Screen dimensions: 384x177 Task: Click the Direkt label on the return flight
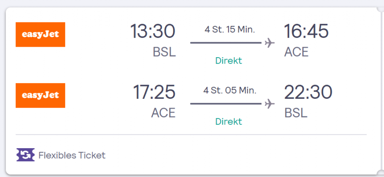pyautogui.click(x=228, y=122)
